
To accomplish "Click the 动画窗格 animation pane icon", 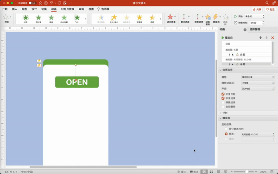I will (208, 18).
